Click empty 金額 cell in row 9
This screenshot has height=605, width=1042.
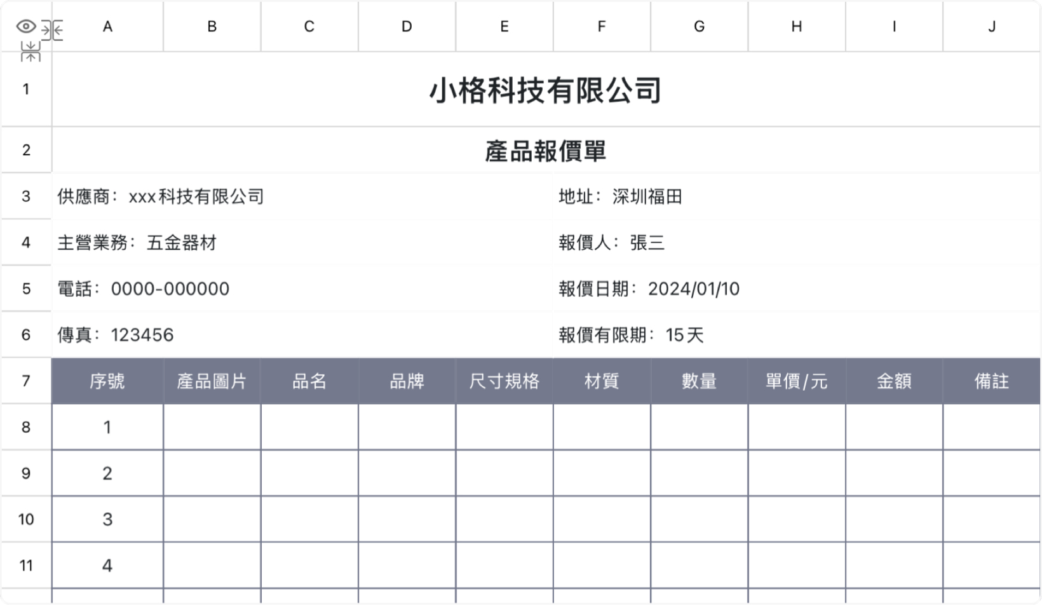pos(894,473)
